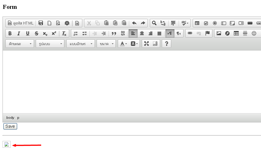
Task: Click Paste from Word icon
Action: [124, 23]
